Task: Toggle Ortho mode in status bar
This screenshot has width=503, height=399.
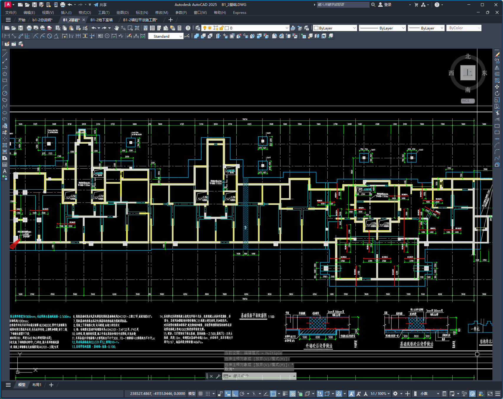Action: coord(235,394)
